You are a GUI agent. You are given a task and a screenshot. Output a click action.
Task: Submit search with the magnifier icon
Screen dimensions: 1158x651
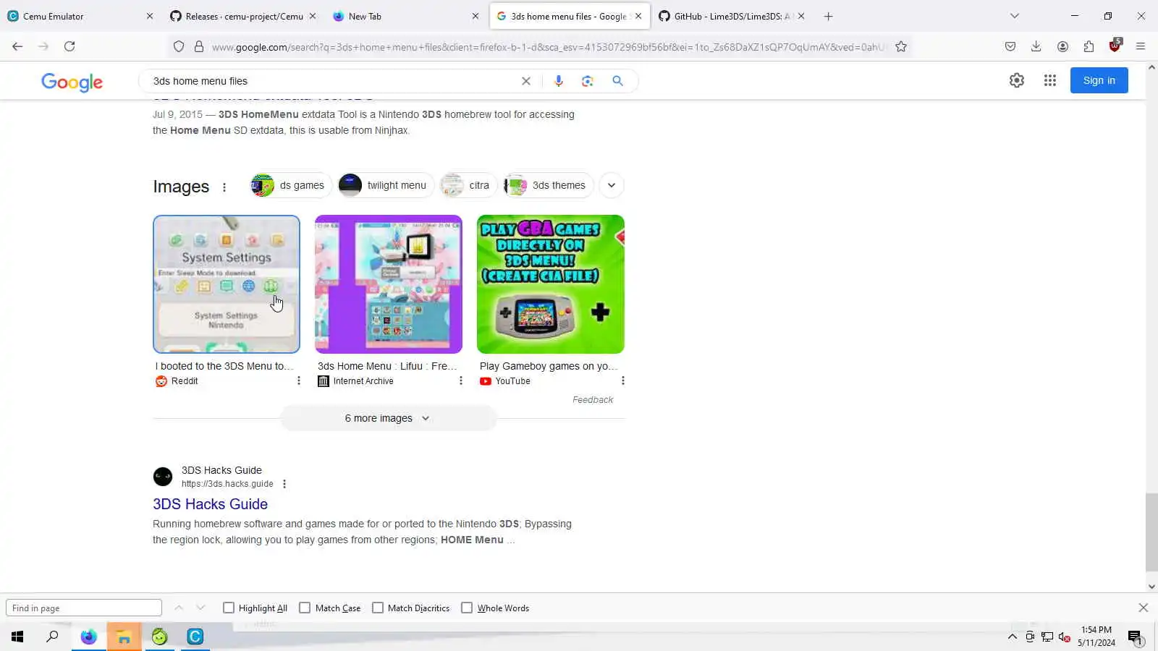tap(617, 81)
